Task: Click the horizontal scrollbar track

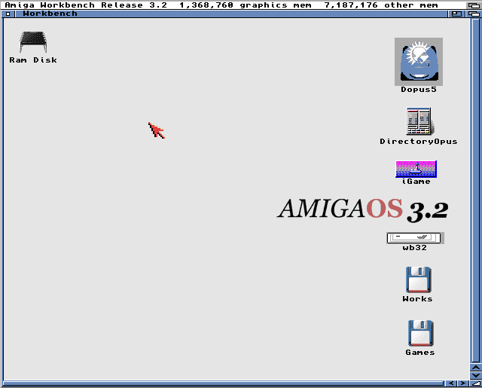Action: pos(223,383)
